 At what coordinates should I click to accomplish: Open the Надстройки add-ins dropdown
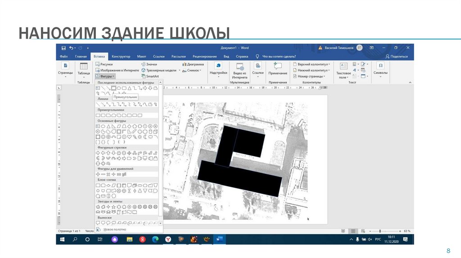click(x=218, y=70)
